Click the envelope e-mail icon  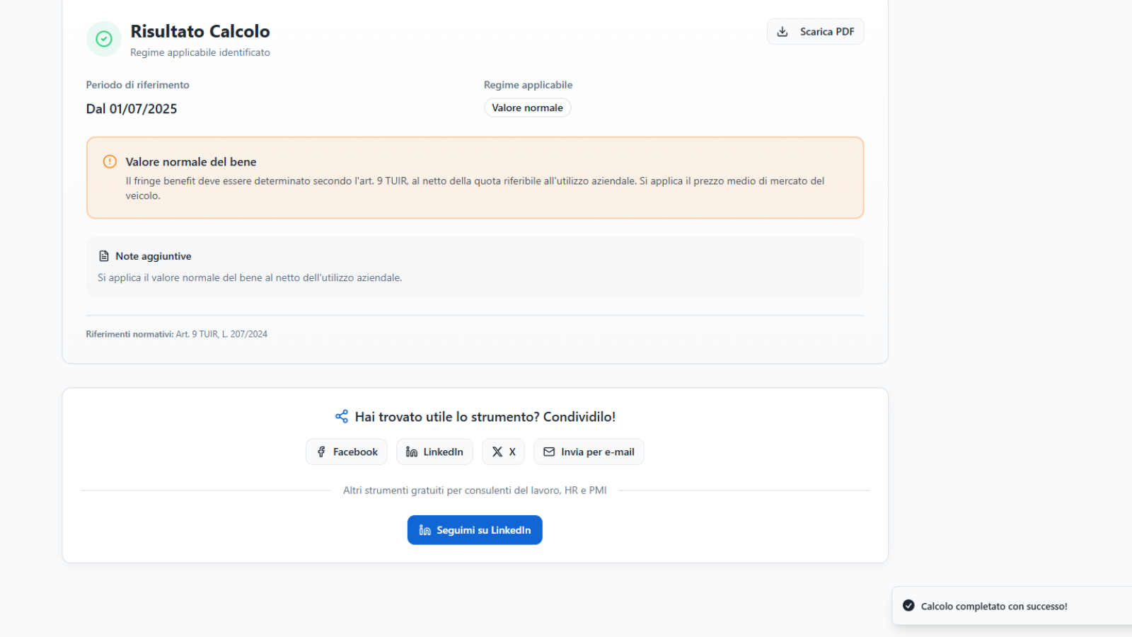[549, 452]
